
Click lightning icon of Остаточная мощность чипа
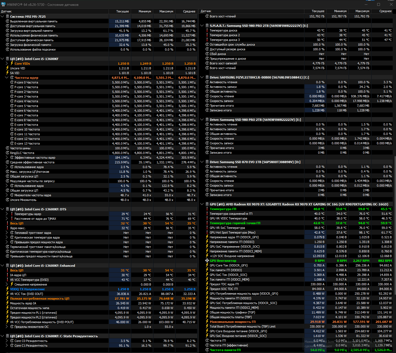click(x=7, y=308)
